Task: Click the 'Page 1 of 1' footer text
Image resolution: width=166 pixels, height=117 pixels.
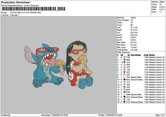Action: pyautogui.click(x=160, y=115)
